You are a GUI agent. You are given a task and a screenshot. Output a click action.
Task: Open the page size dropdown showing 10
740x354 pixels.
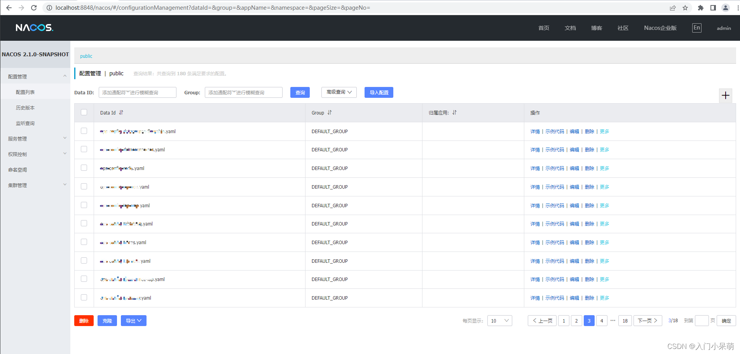tap(500, 321)
